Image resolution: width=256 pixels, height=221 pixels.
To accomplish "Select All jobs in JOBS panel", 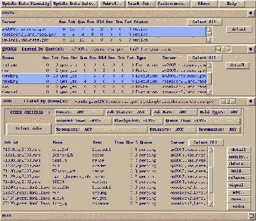I will click(206, 142).
